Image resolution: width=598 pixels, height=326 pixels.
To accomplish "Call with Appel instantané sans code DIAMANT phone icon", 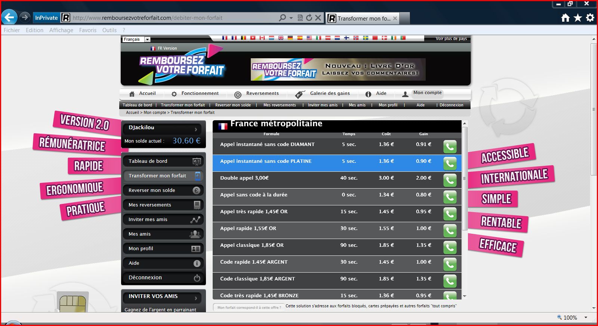I will [x=450, y=147].
